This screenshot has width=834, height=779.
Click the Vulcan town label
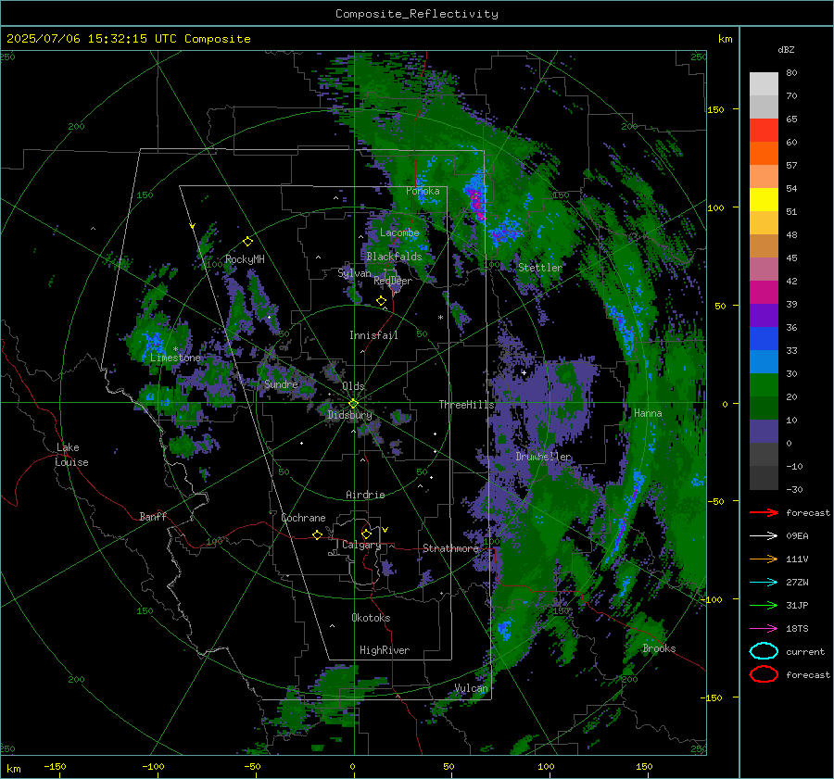tap(472, 688)
